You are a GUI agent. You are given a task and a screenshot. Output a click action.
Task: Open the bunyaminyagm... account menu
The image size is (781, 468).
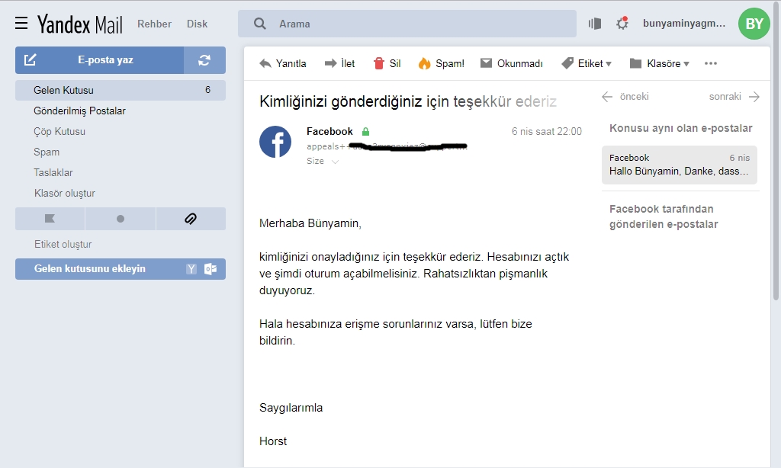coord(684,24)
